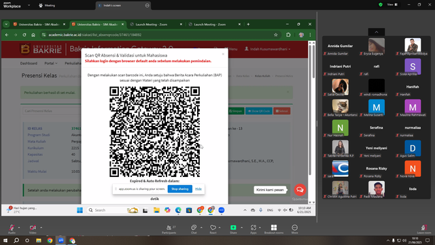Select Eryca Eugenya's video thumbnail

(x=377, y=46)
